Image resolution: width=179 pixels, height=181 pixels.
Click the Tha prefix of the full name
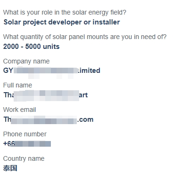(x=9, y=95)
